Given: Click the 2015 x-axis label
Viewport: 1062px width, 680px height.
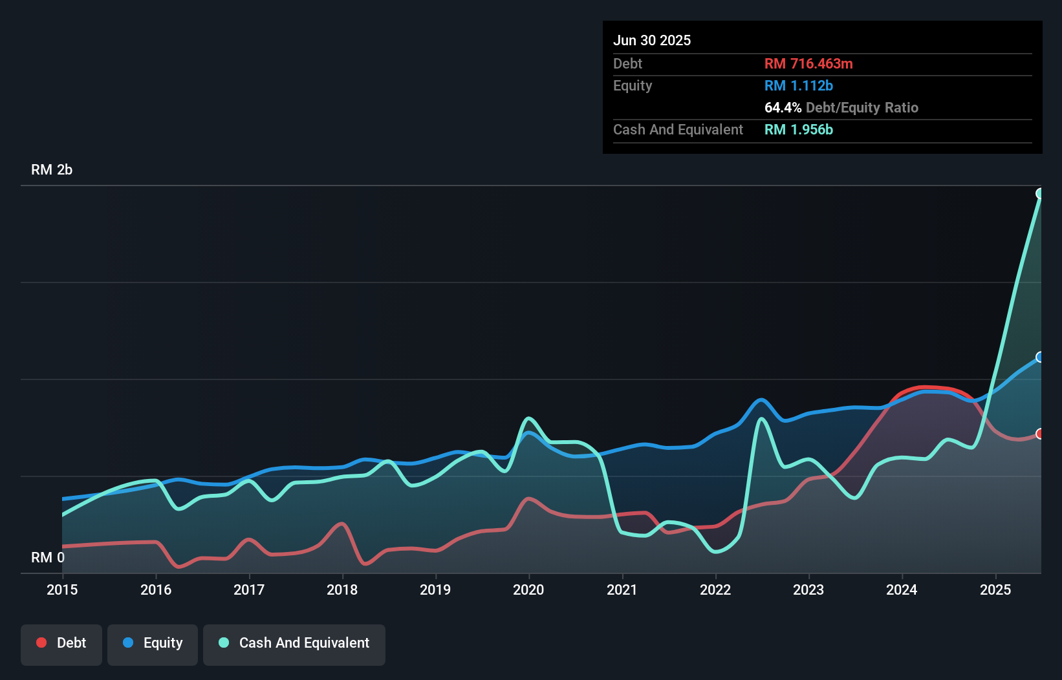Looking at the screenshot, I should [62, 590].
